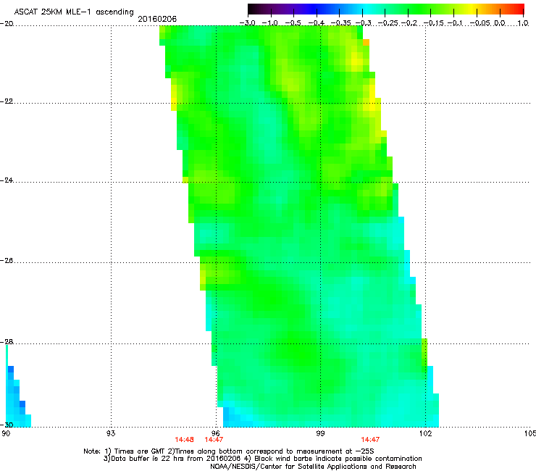Click the -0.15 color scale label
This screenshot has height=471, width=536.
434,23
